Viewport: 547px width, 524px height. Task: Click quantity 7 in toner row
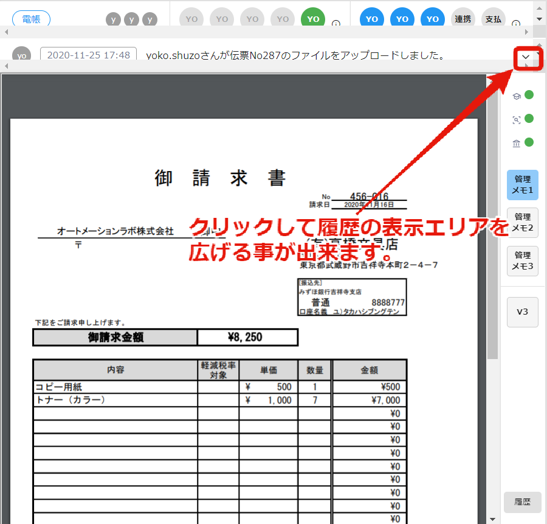point(315,400)
